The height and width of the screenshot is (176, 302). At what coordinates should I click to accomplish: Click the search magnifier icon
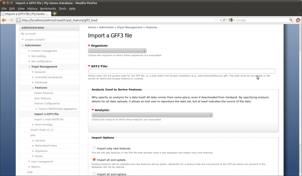coord(291,20)
